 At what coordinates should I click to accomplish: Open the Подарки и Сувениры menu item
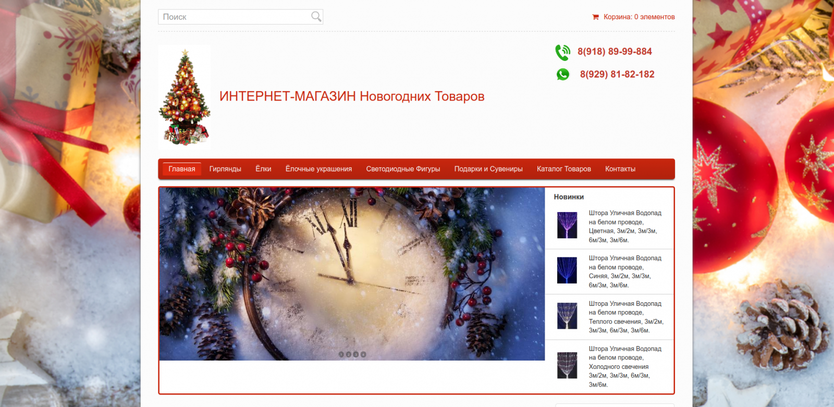pos(488,169)
